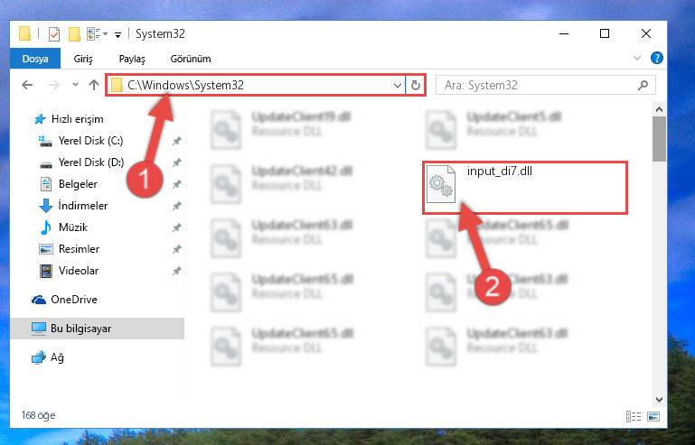Toggle the pin next to Müzik

click(177, 227)
